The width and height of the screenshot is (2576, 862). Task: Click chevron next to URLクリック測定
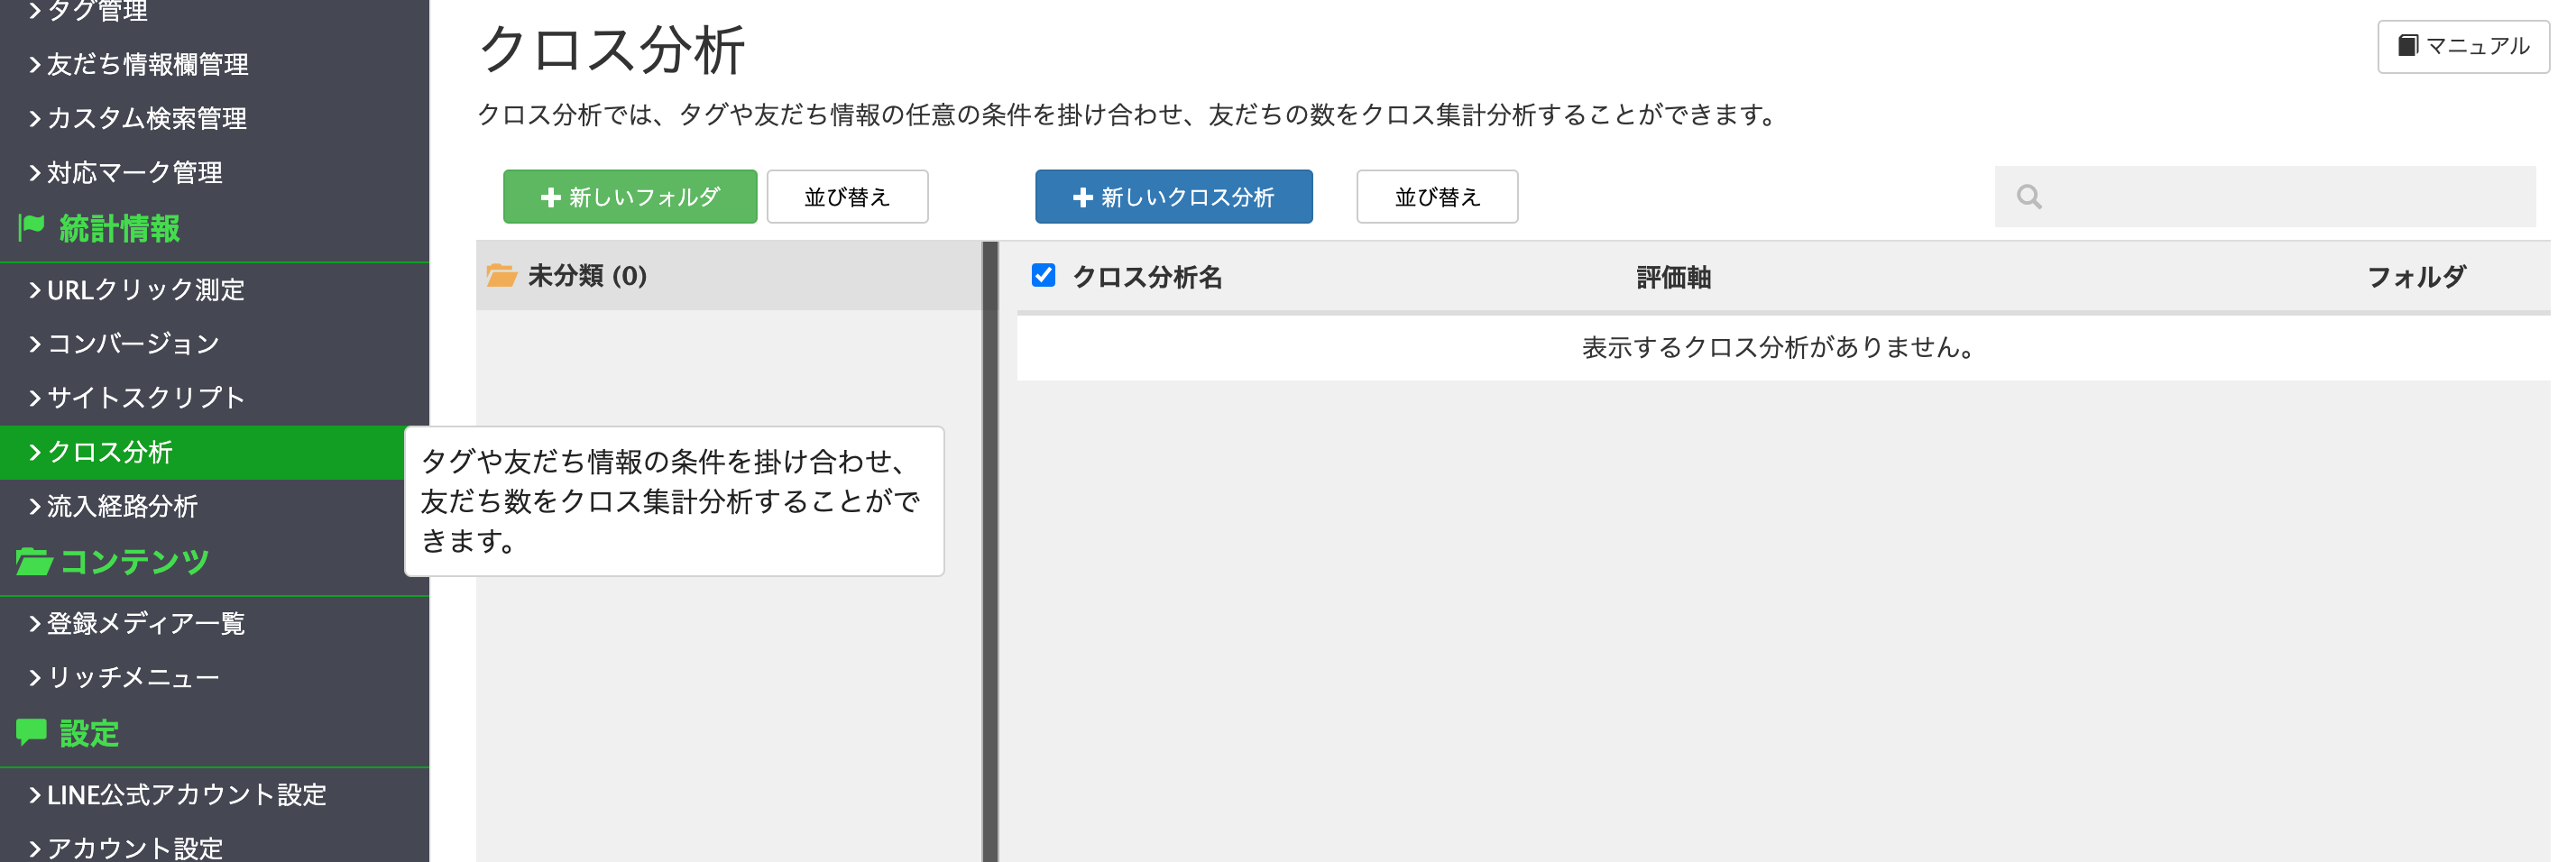35,290
